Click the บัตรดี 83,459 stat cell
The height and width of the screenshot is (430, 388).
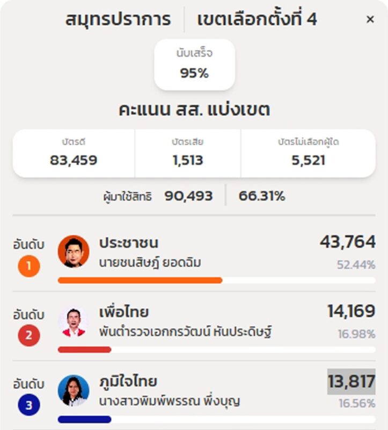(x=74, y=153)
